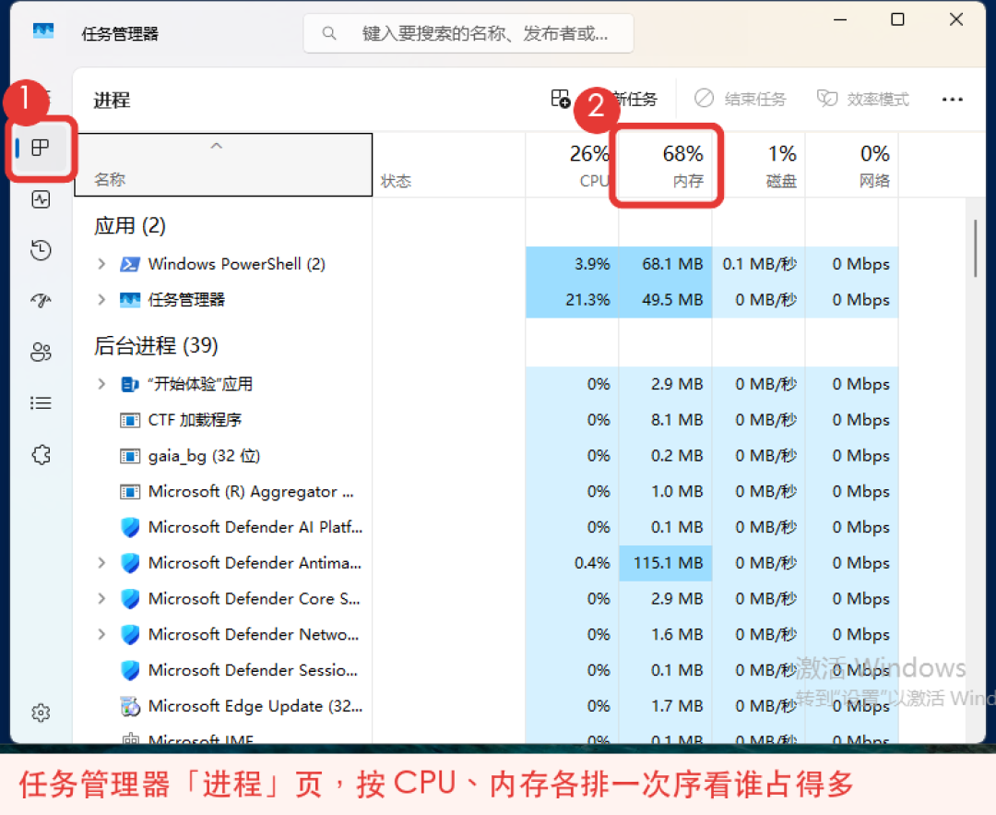The width and height of the screenshot is (996, 815).
Task: Click Defender Antima... shield icon
Action: coord(130,563)
